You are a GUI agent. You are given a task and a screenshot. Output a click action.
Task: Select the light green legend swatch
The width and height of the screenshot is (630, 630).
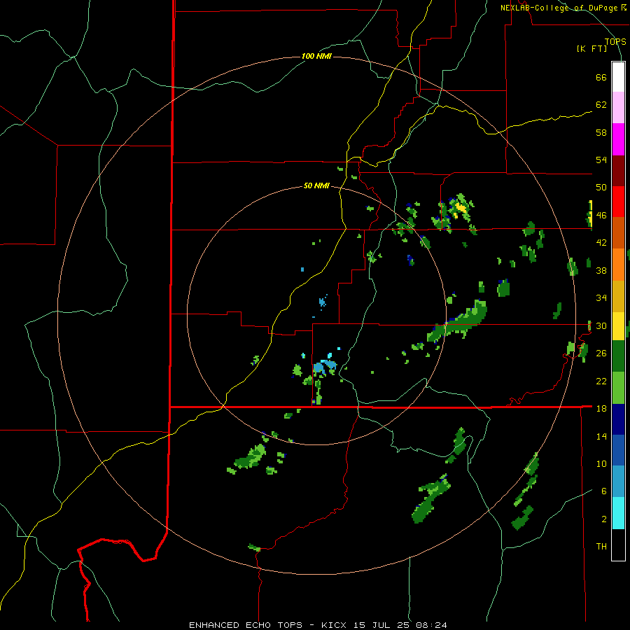[618, 388]
